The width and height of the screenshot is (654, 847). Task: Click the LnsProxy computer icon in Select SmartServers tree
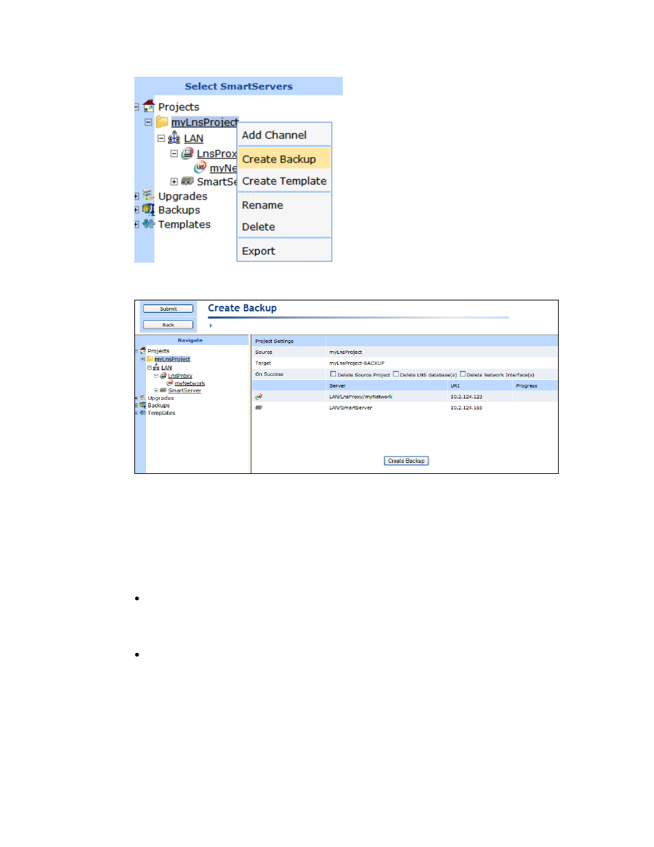[187, 154]
